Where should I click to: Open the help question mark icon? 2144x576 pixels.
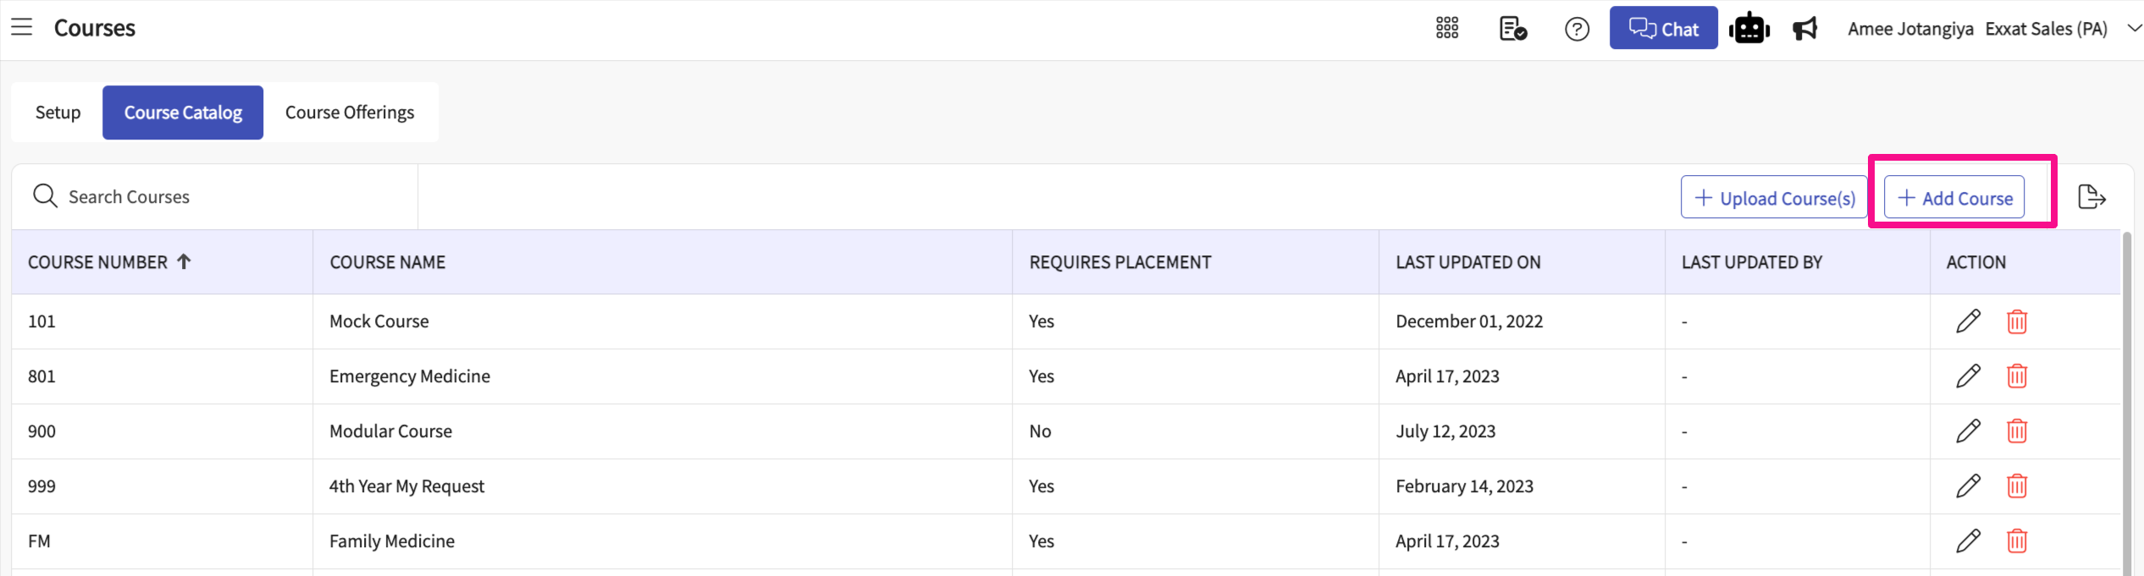(x=1577, y=30)
